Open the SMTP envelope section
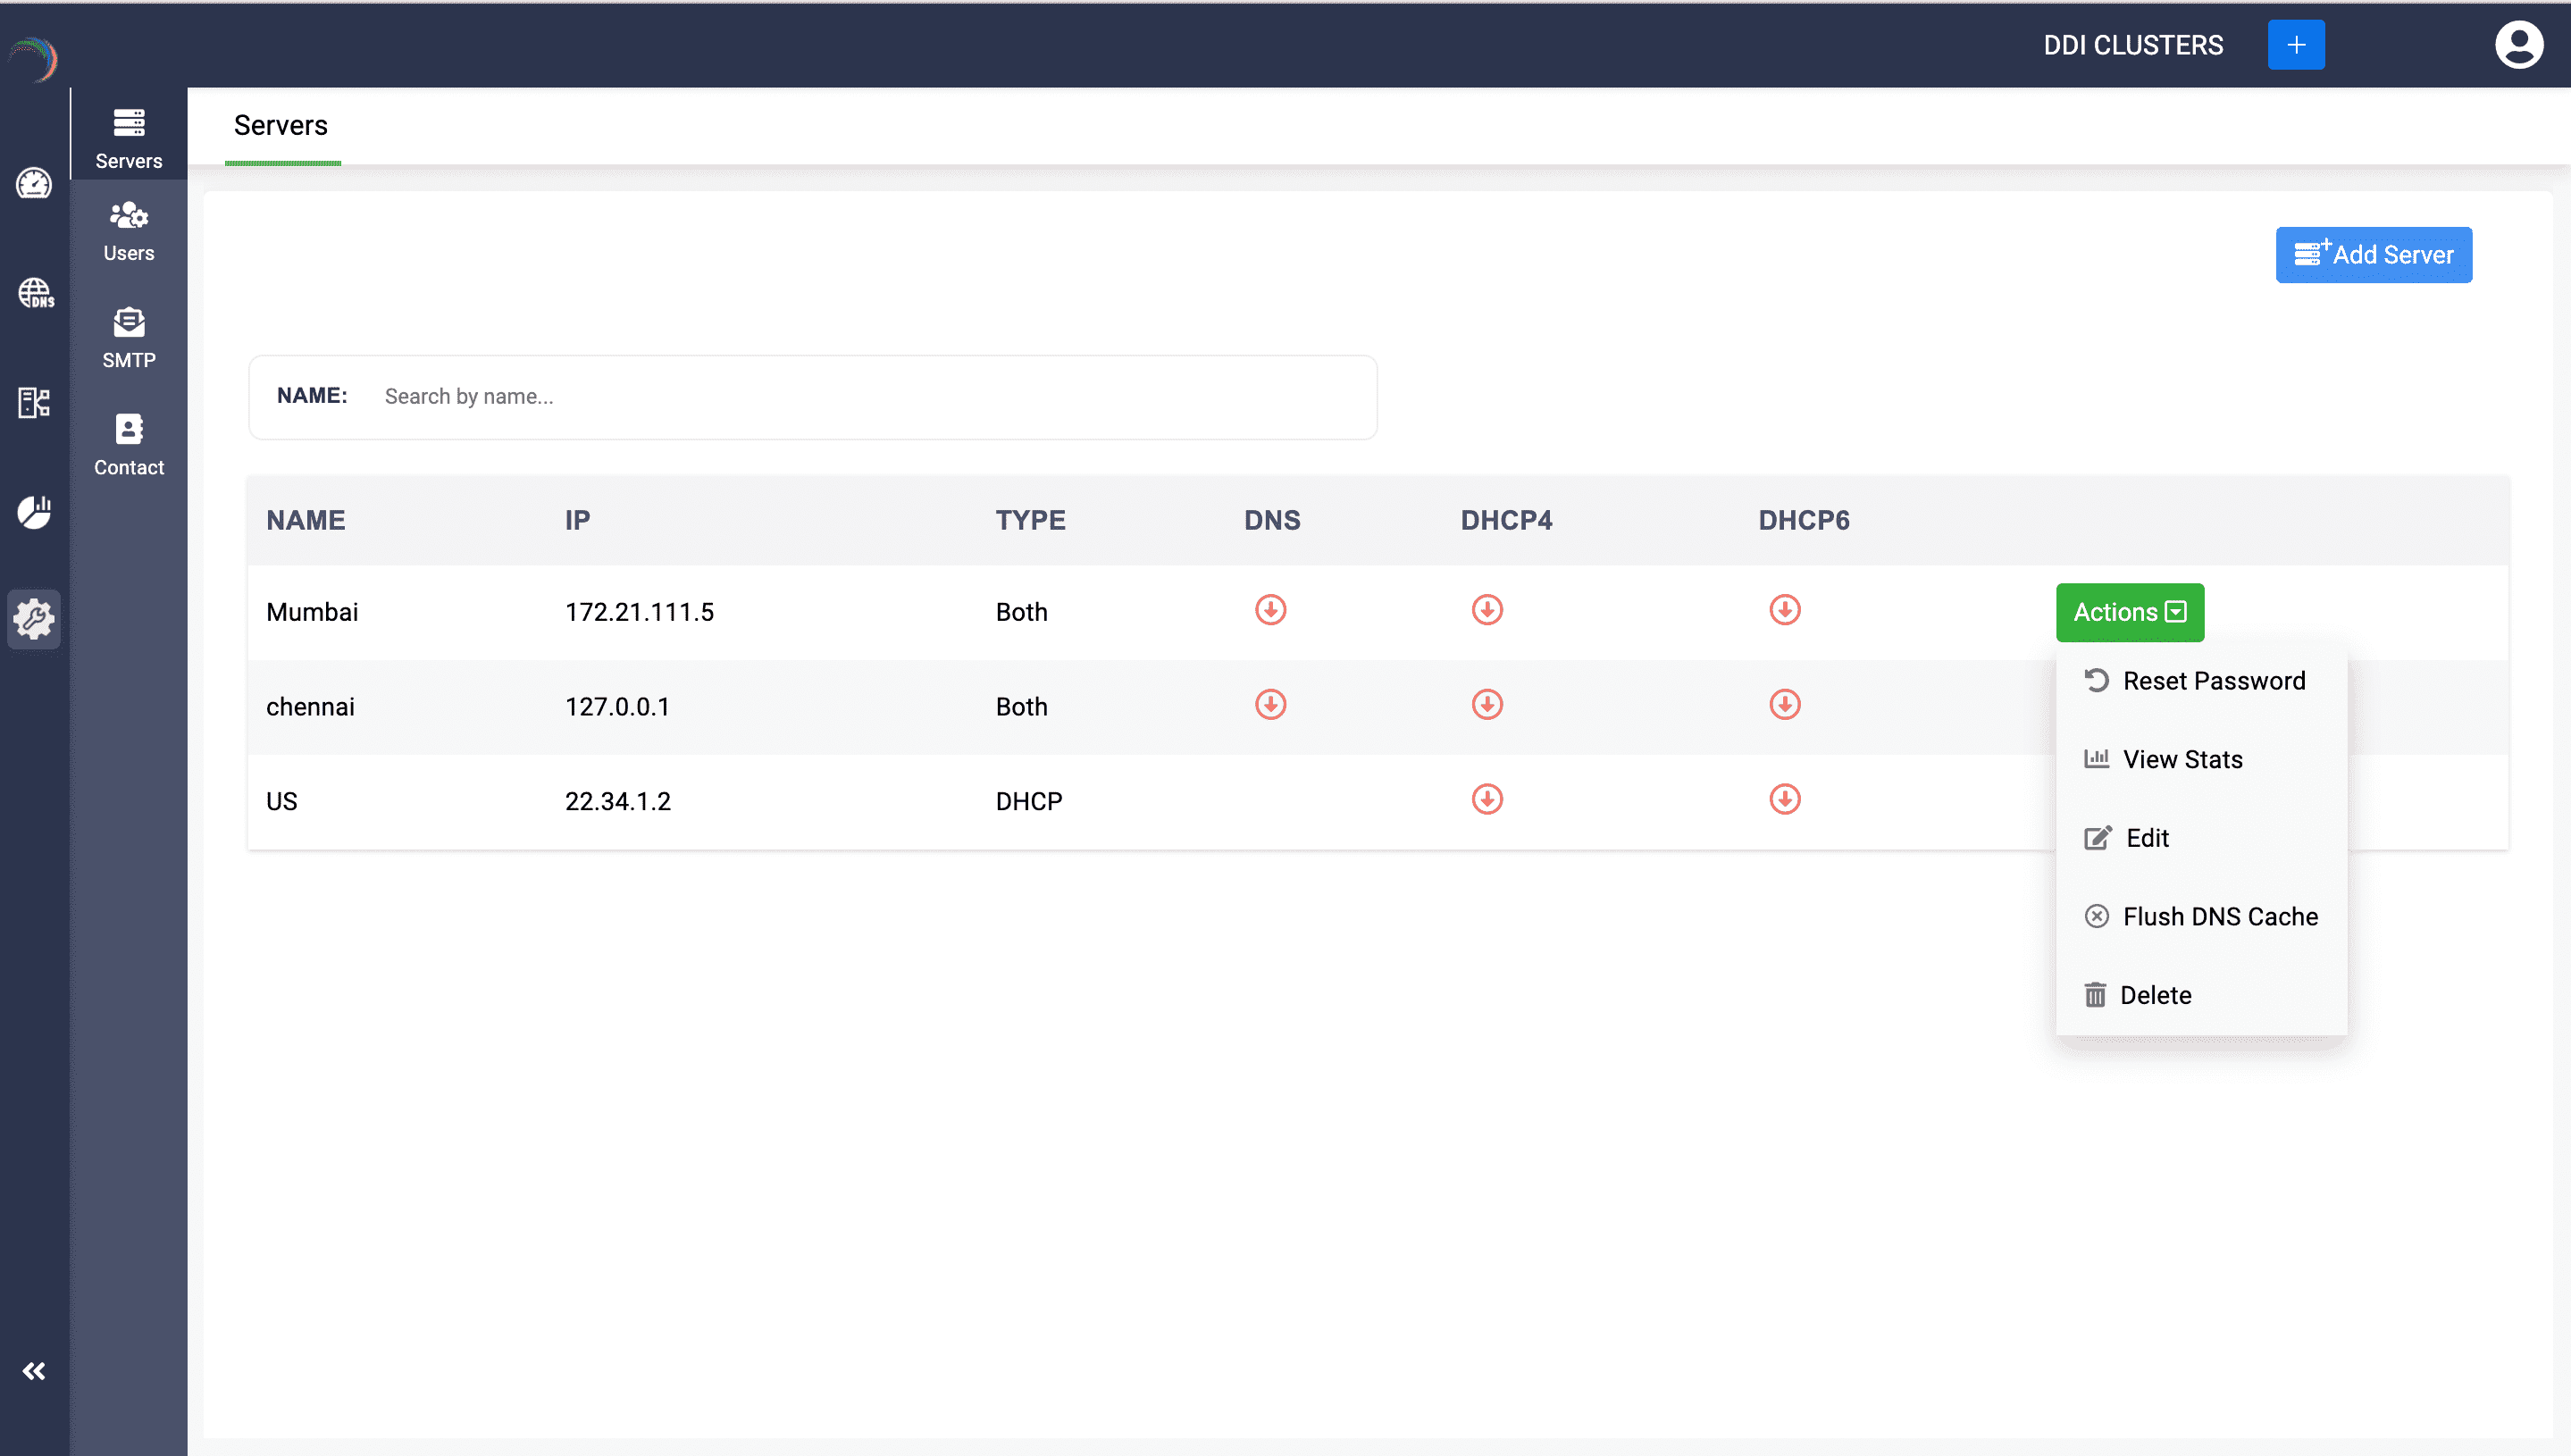Viewport: 2571px width, 1456px height. point(128,338)
